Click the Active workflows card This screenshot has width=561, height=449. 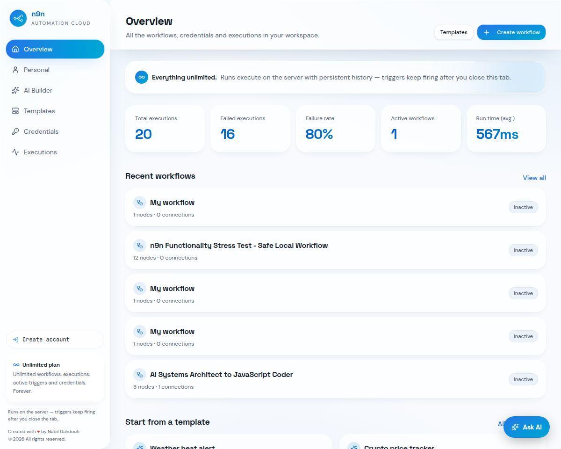pyautogui.click(x=421, y=129)
